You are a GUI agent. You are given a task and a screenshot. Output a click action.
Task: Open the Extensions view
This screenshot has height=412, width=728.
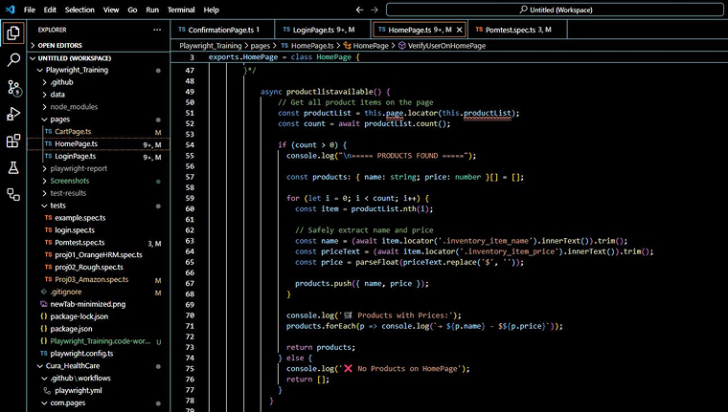coord(13,141)
